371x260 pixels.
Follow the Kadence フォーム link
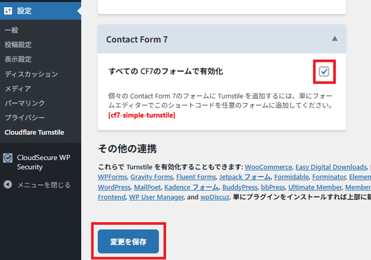click(x=192, y=187)
